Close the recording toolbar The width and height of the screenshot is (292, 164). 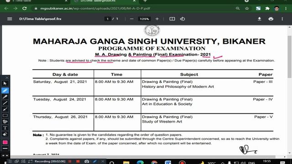103,161
